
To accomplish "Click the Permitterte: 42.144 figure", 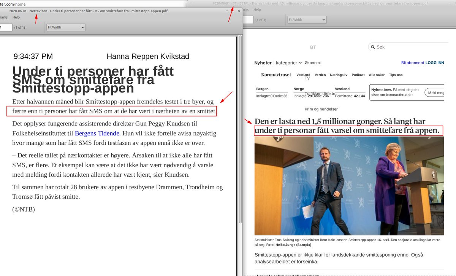I will pyautogui.click(x=350, y=96).
